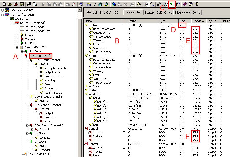Click the scissors Cut icon
This screenshot has width=230, height=157.
click(43, 4)
